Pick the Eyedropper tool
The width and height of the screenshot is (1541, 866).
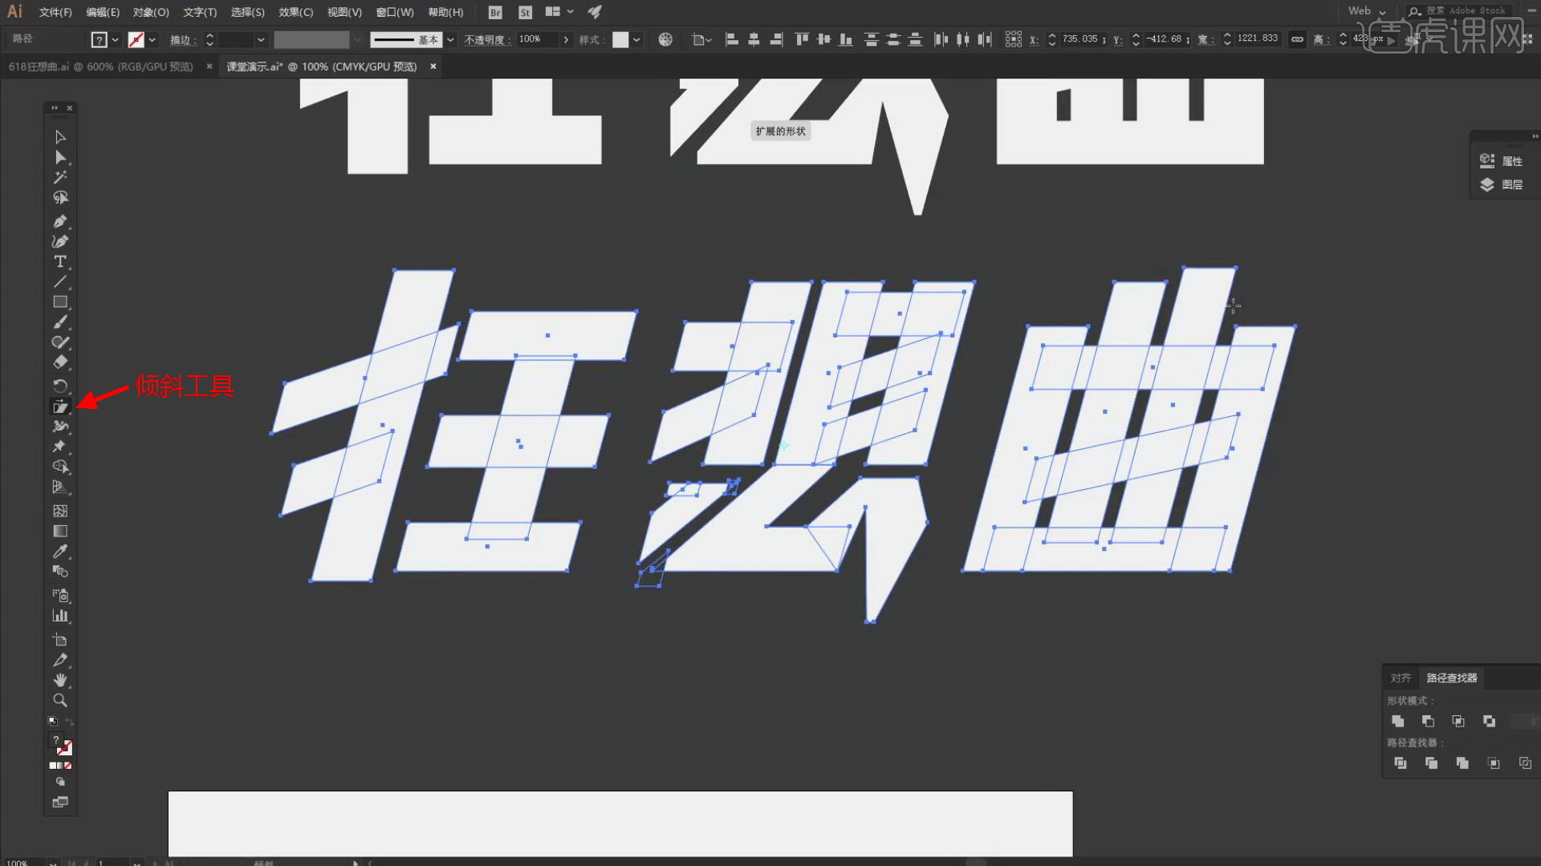pos(60,552)
